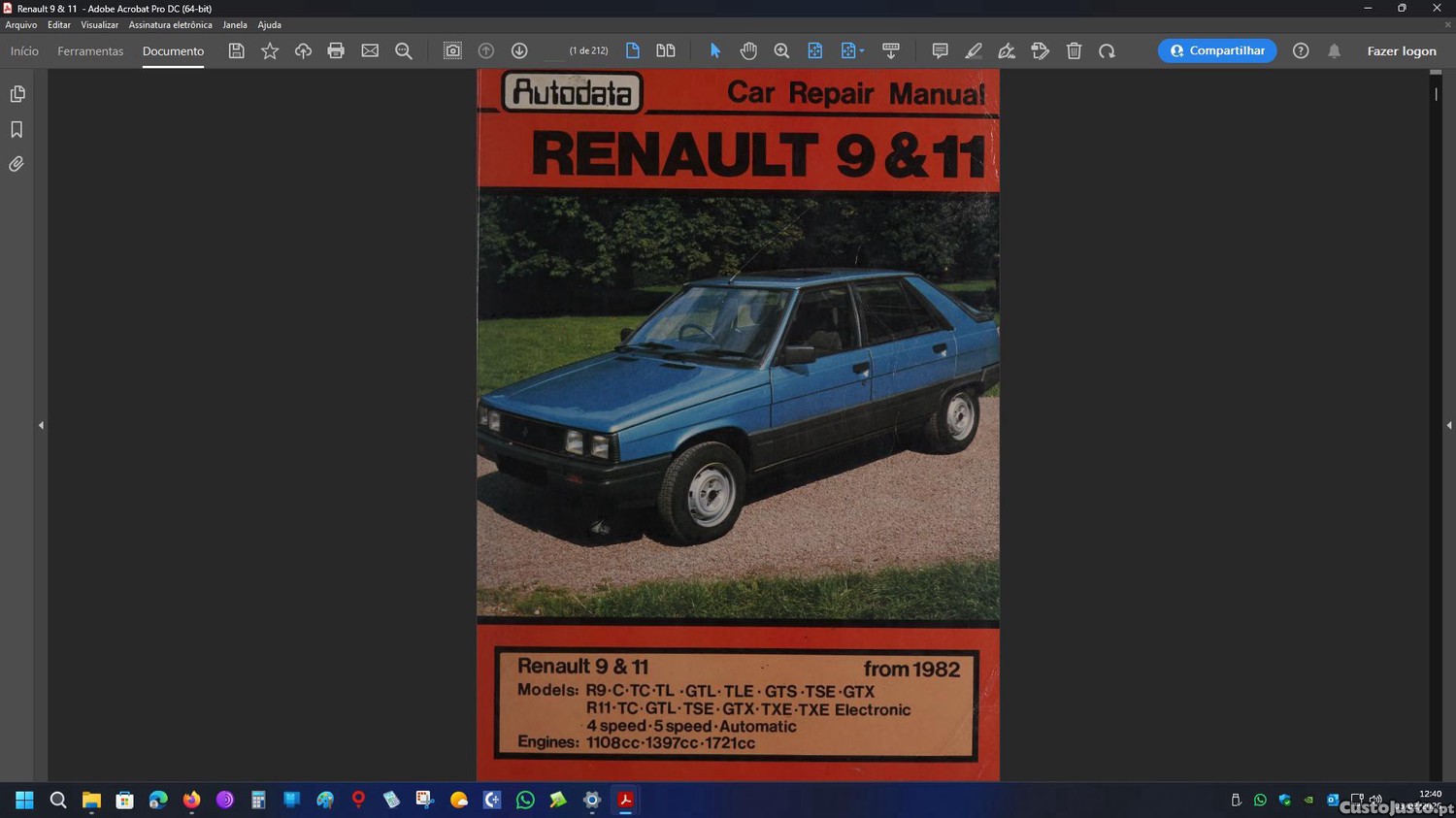Viewport: 1456px width, 818px height.
Task: Expand the right tools pane arrow
Action: pos(1448,425)
